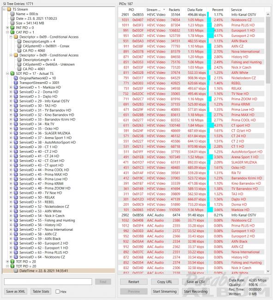This screenshot has width=273, height=300.
Task: Click the icon of ServiceID = 64 Nicktoons CZ
Action: pos(16,257)
